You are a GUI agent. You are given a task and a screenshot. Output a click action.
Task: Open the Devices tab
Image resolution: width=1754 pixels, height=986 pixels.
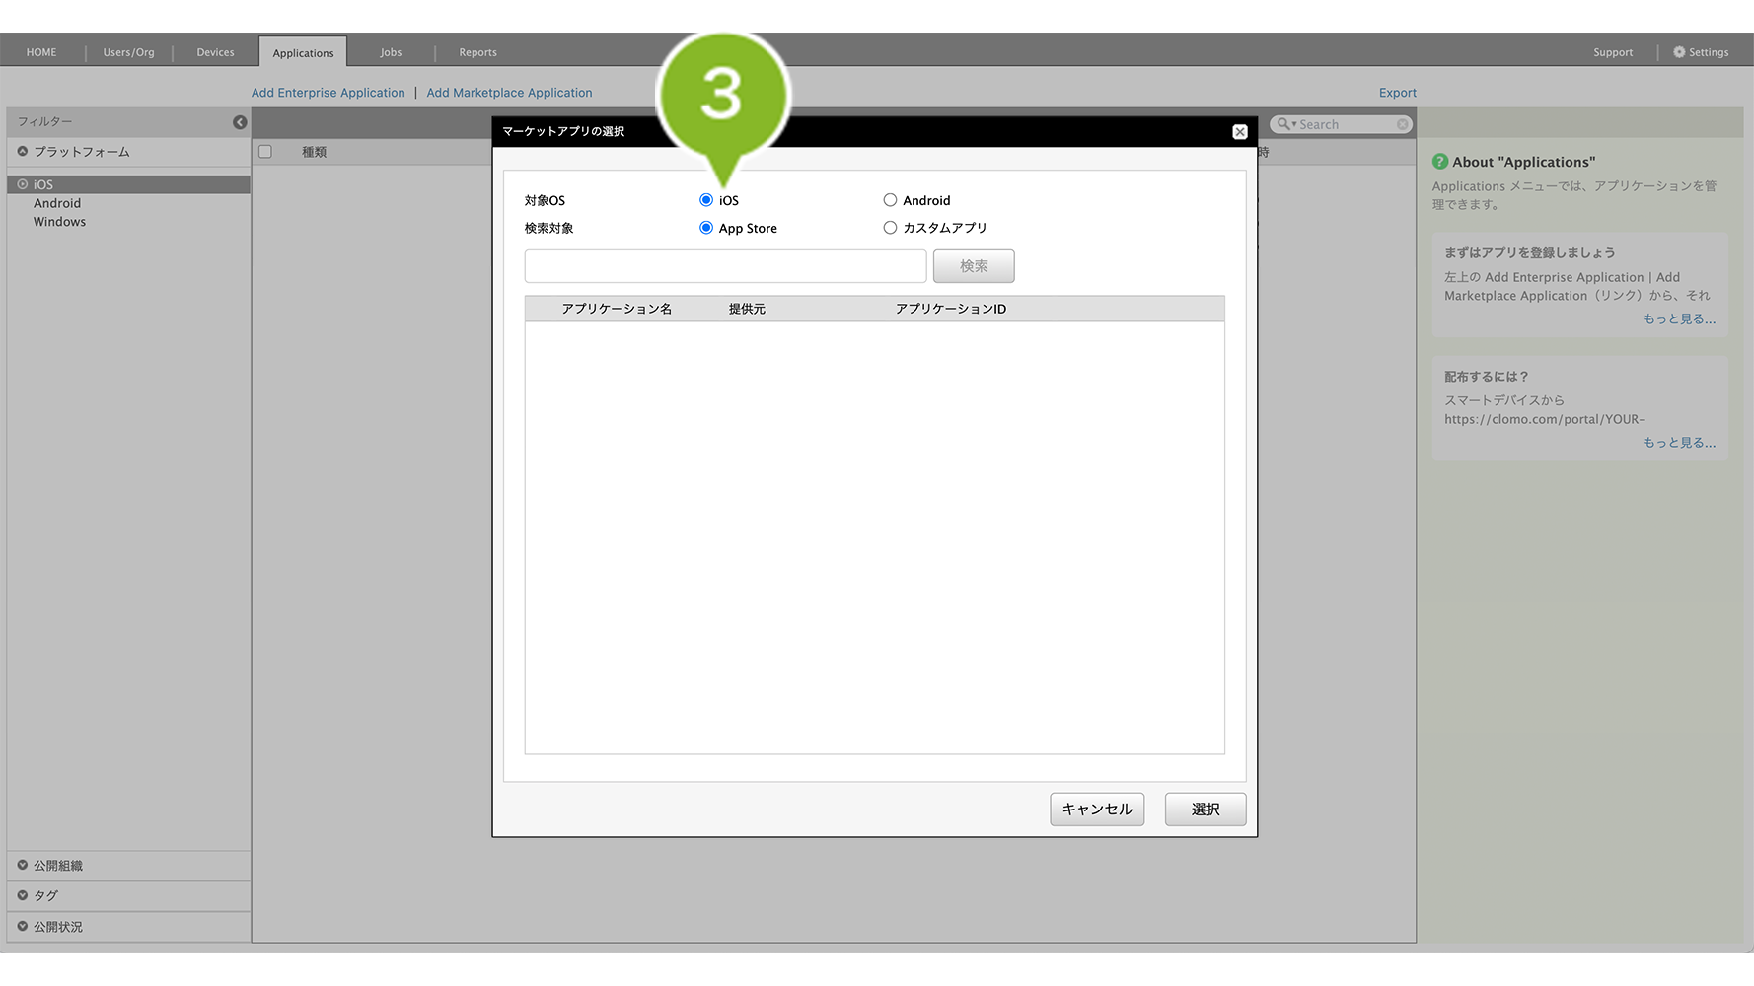(215, 52)
